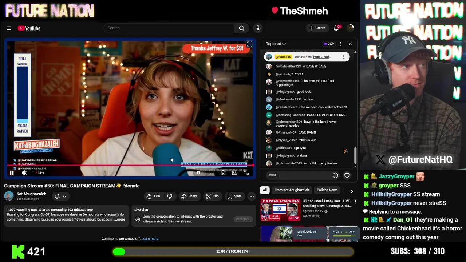Open the YouTube hamburger guide menu
Image resolution: width=466 pixels, height=262 pixels.
(x=9, y=28)
